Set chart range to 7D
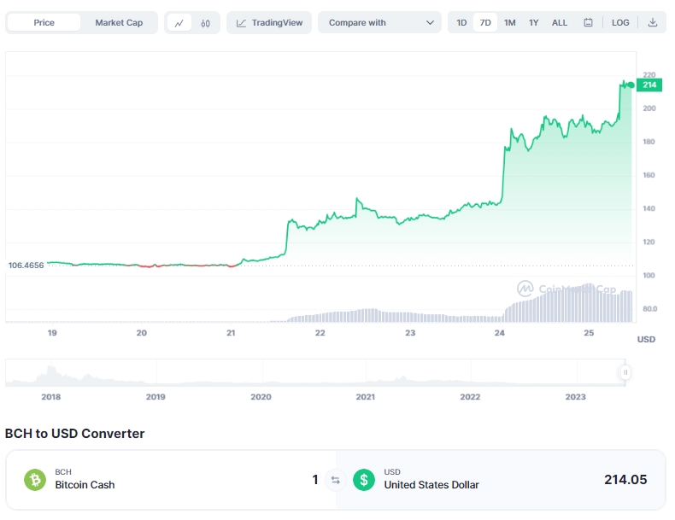The height and width of the screenshot is (520, 675). coord(485,23)
